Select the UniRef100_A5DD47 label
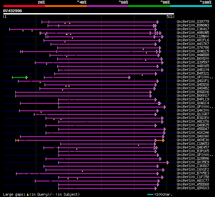 point(193,129)
